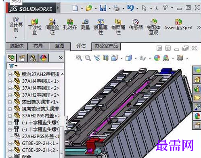This screenshot has height=158, width=201.
Task: Click the save floppy disk icon
Action: click(x=103, y=8)
